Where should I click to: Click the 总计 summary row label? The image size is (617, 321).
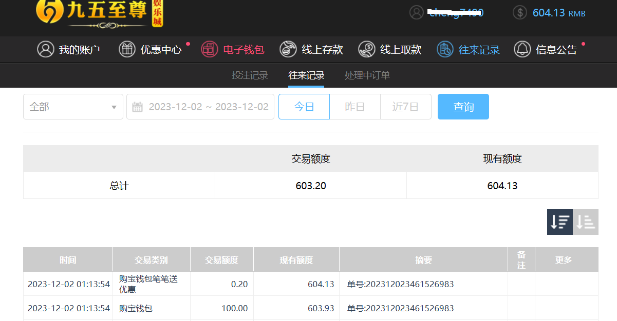point(119,186)
